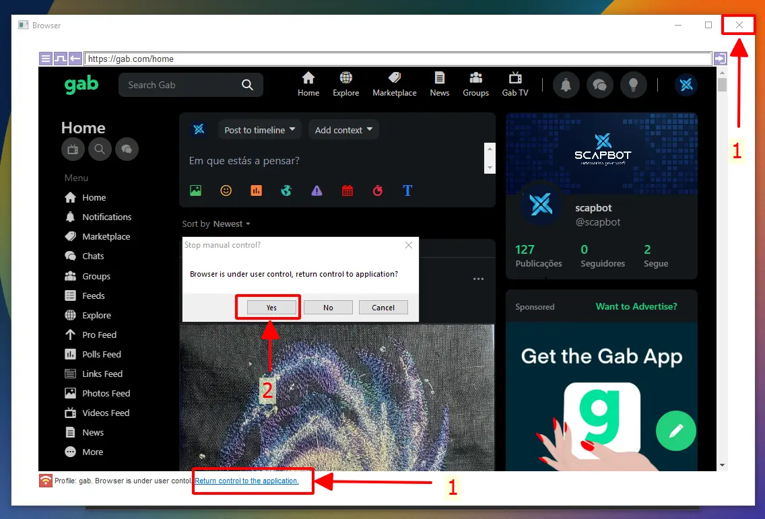
Task: Select Chats in the left menu
Action: click(84, 256)
